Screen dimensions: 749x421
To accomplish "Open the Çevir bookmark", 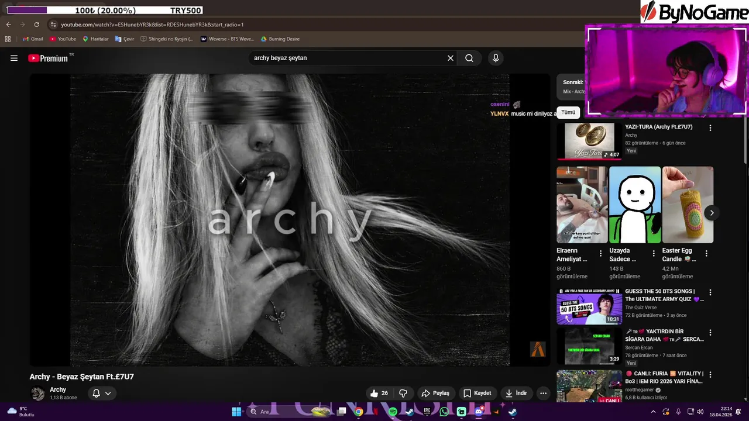I will click(125, 39).
